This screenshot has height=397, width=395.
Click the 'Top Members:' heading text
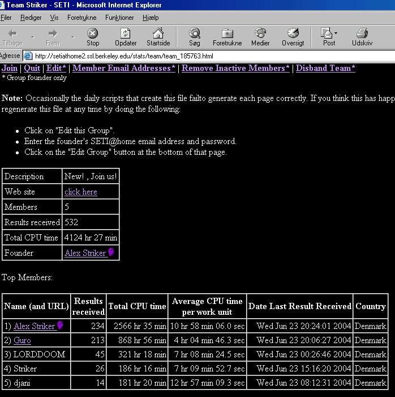[x=27, y=277]
